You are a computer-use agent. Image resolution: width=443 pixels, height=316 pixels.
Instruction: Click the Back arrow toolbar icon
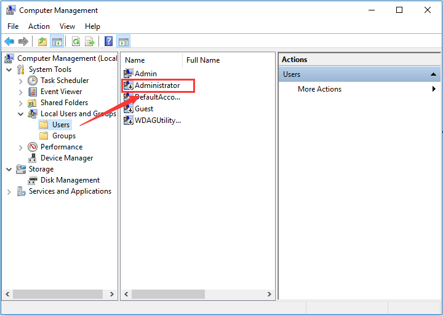tap(9, 41)
